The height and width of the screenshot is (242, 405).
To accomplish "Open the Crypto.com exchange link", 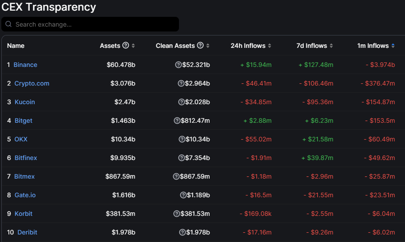I will click(x=32, y=83).
